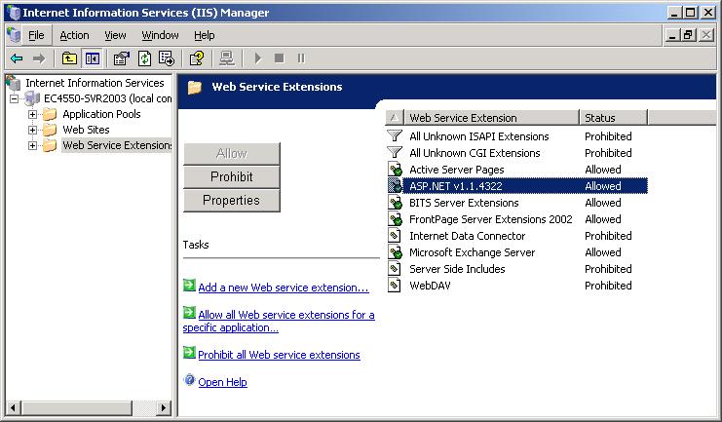Click the FrontPage Server Extensions 2002 icon

tap(395, 219)
